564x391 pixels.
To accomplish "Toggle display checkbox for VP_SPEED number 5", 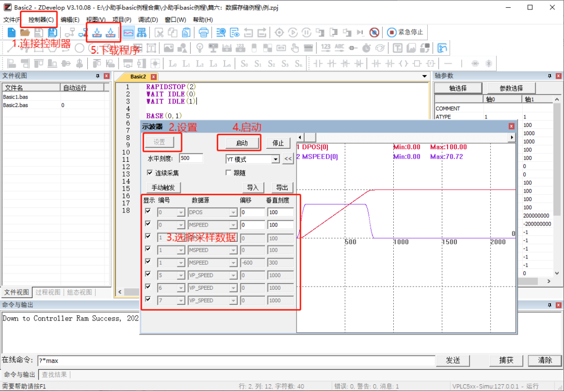I will click(x=148, y=274).
